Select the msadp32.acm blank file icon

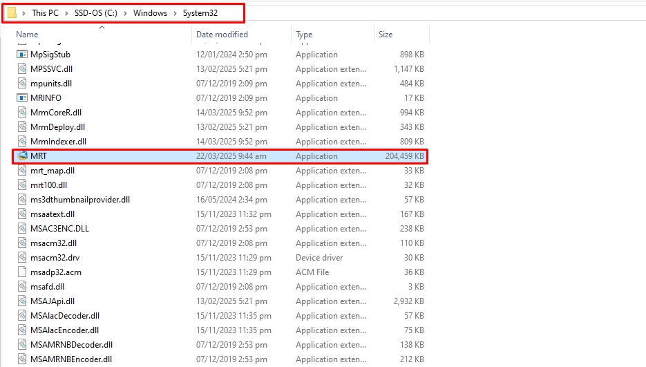click(22, 272)
